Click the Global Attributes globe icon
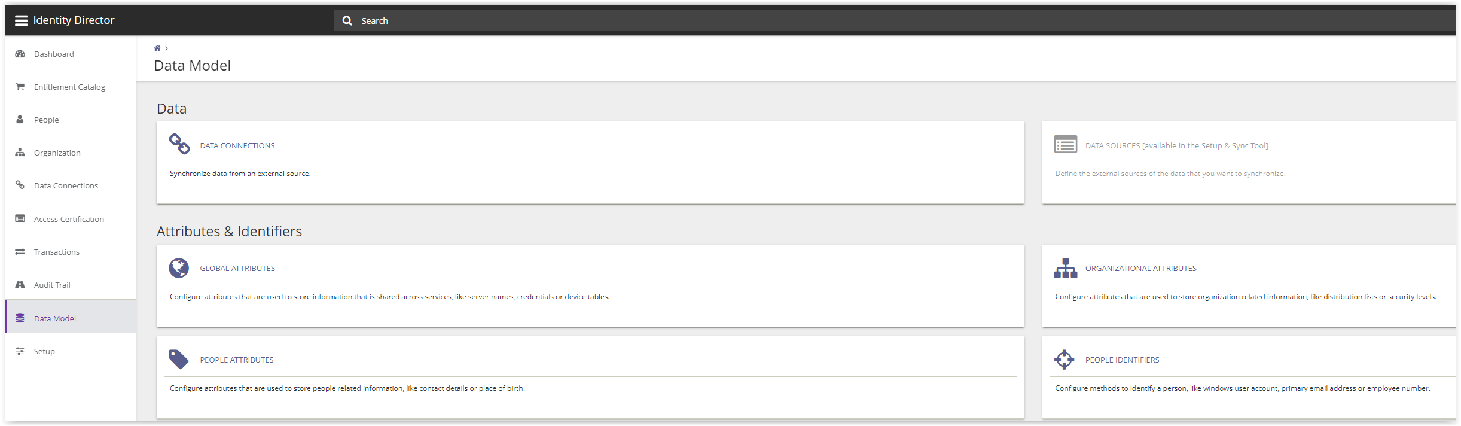1461x426 pixels. pos(179,268)
